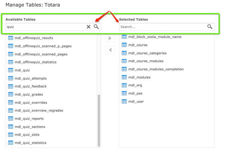Viewport: 225px width, 160px height.
Task: Select mdl_offlinequiz_scanned_p_pages table name
Action: (43, 46)
